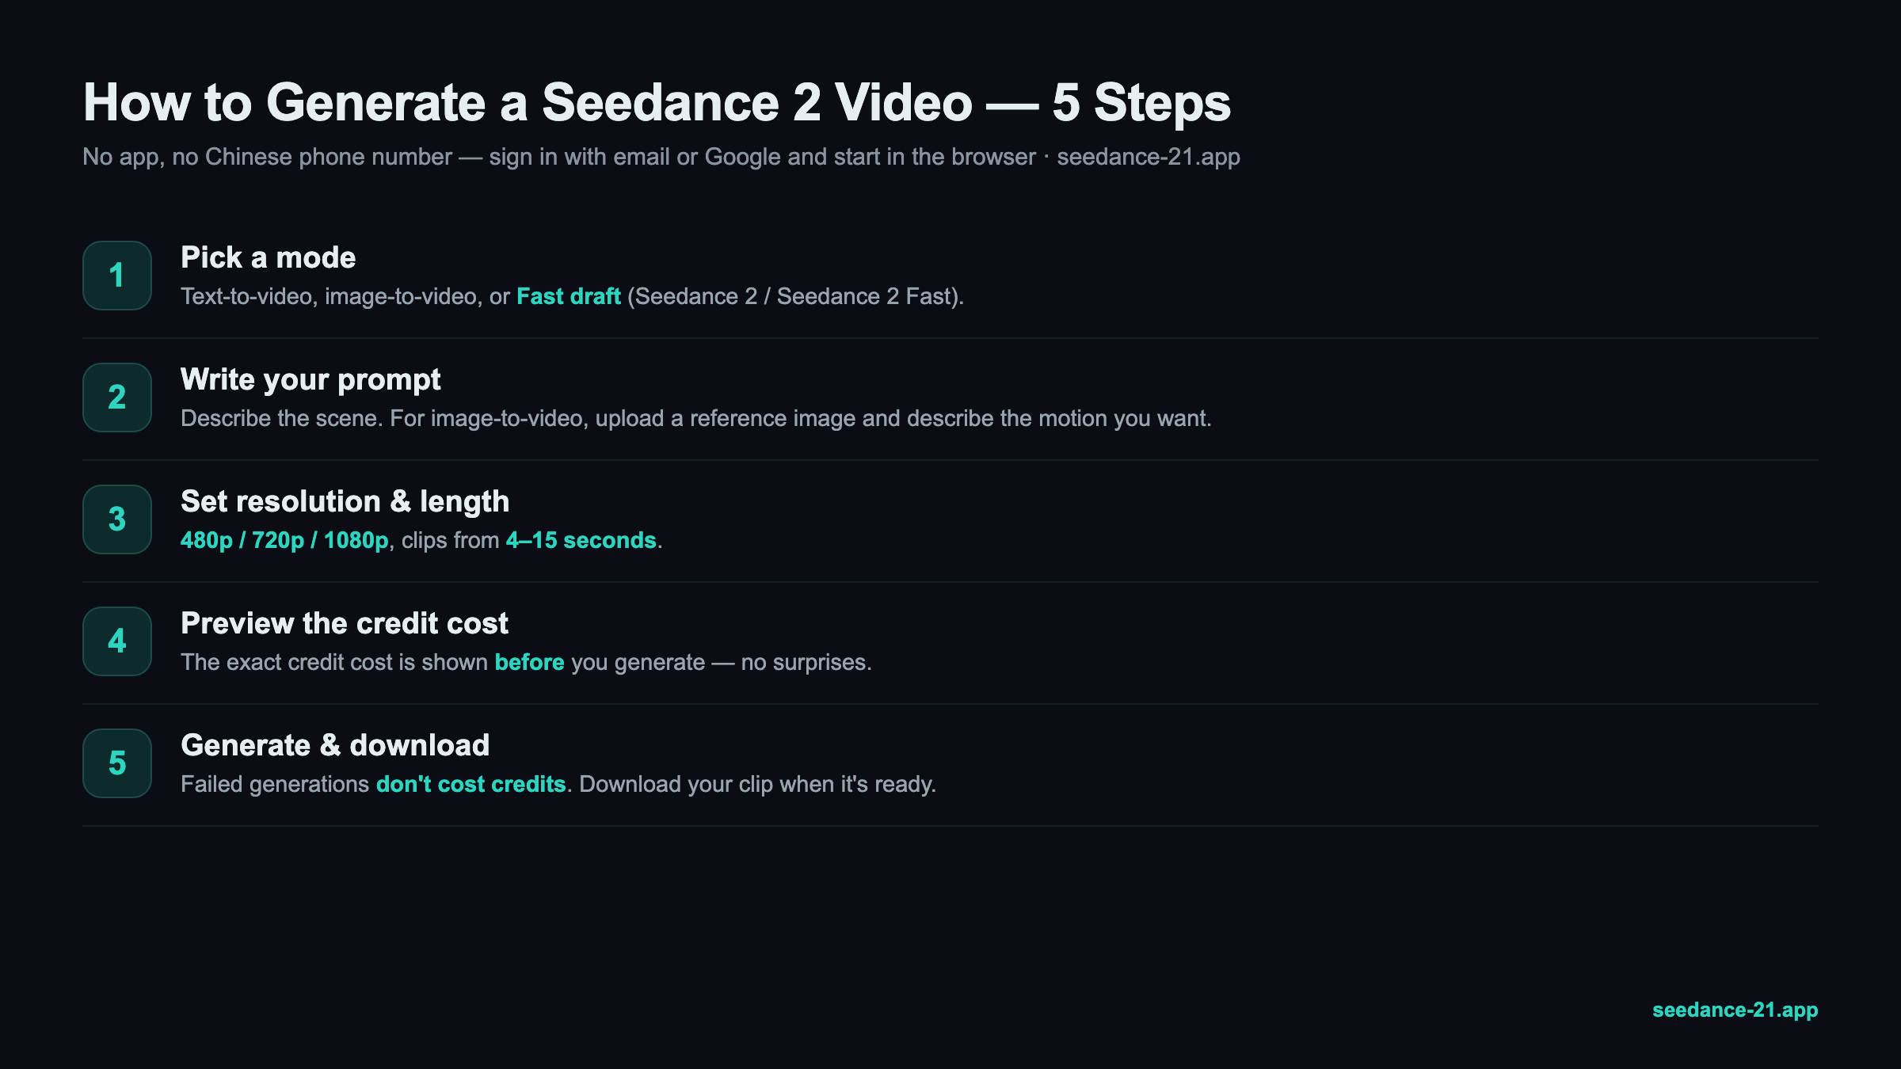
Task: Click the main title "How to Generate a Seedance 2 Video"
Action: click(x=657, y=103)
